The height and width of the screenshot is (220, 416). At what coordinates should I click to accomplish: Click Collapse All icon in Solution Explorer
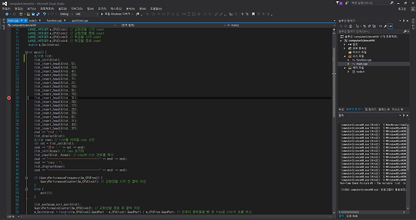click(x=369, y=26)
